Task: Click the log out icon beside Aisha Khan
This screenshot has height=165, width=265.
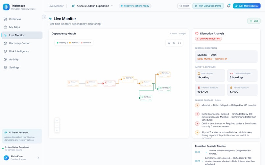Action: point(38,158)
